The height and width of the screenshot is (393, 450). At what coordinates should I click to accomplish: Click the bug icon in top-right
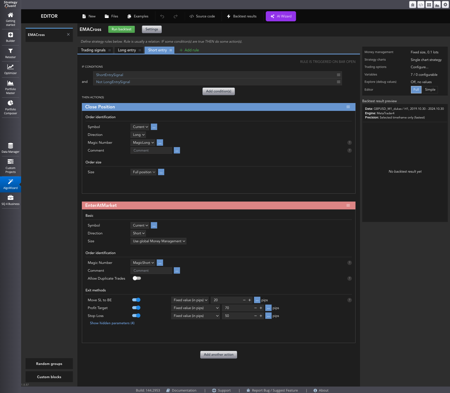coord(413,4)
